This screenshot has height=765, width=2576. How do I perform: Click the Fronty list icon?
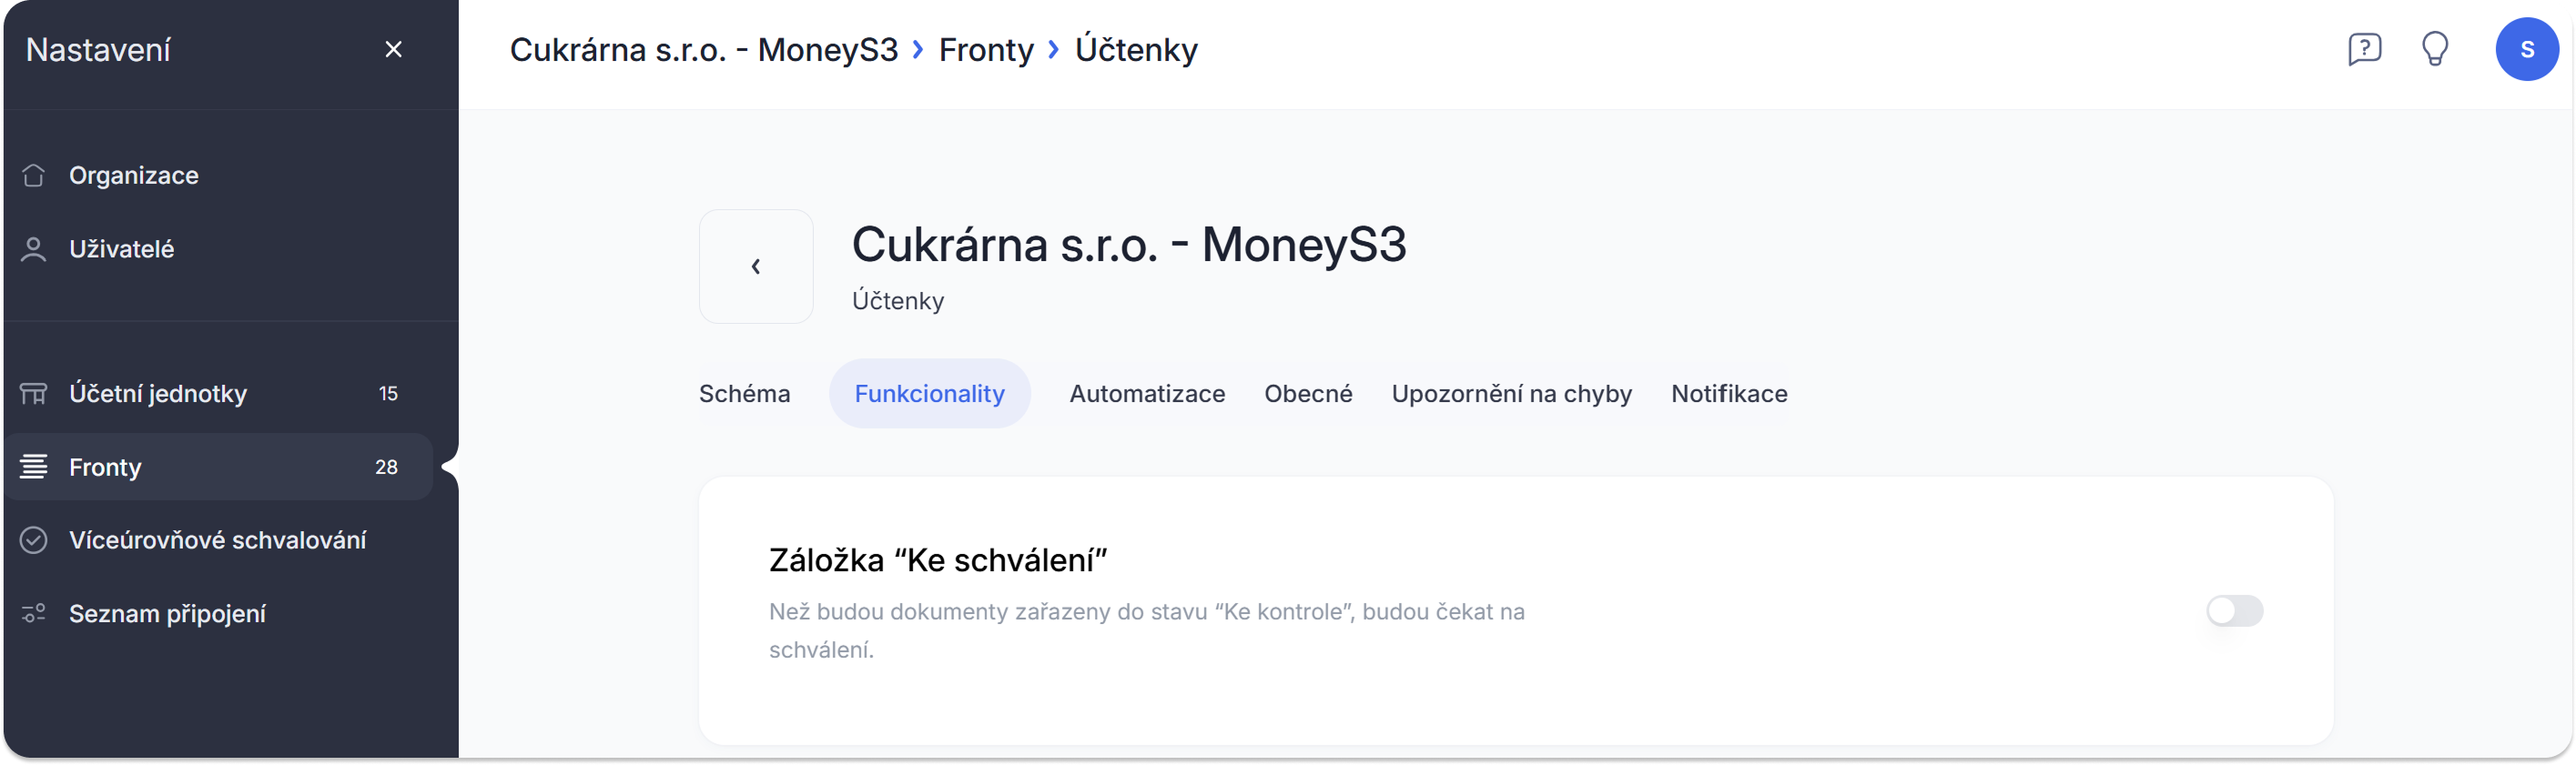tap(34, 467)
